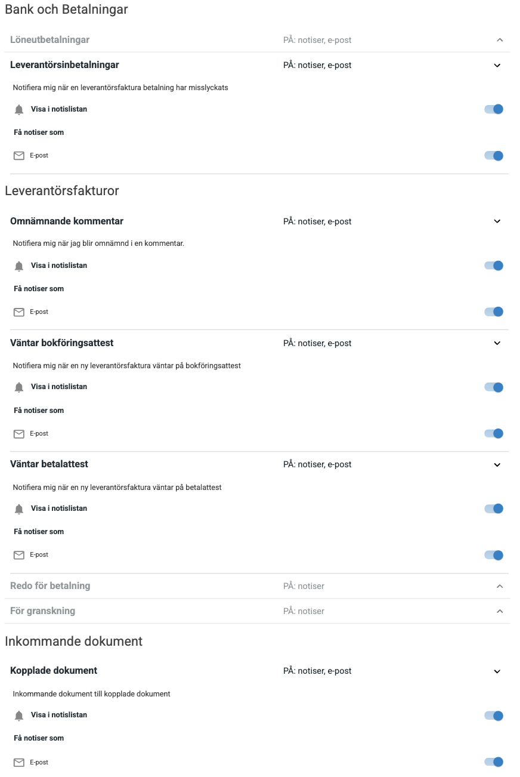Collapse the Väntar betalattest section chevron
Viewport: 520px width, 777px height.
(497, 465)
